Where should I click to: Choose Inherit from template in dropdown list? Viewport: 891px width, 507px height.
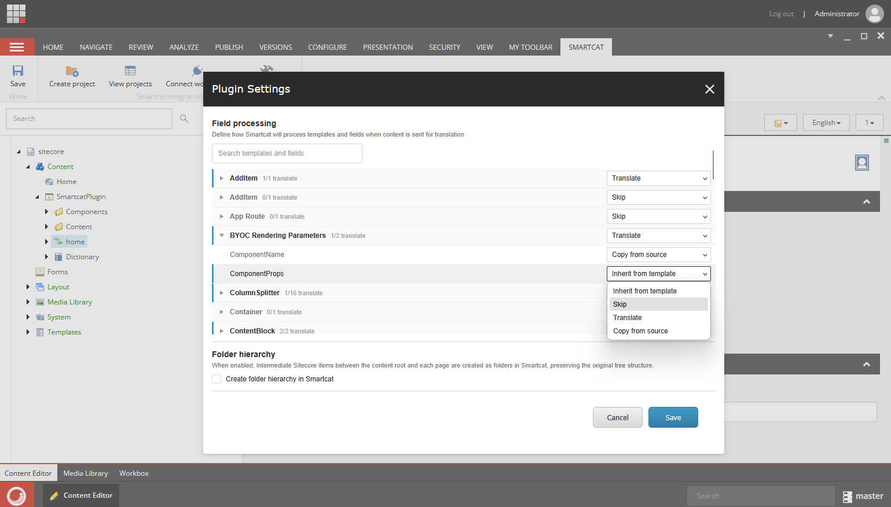tap(659, 291)
